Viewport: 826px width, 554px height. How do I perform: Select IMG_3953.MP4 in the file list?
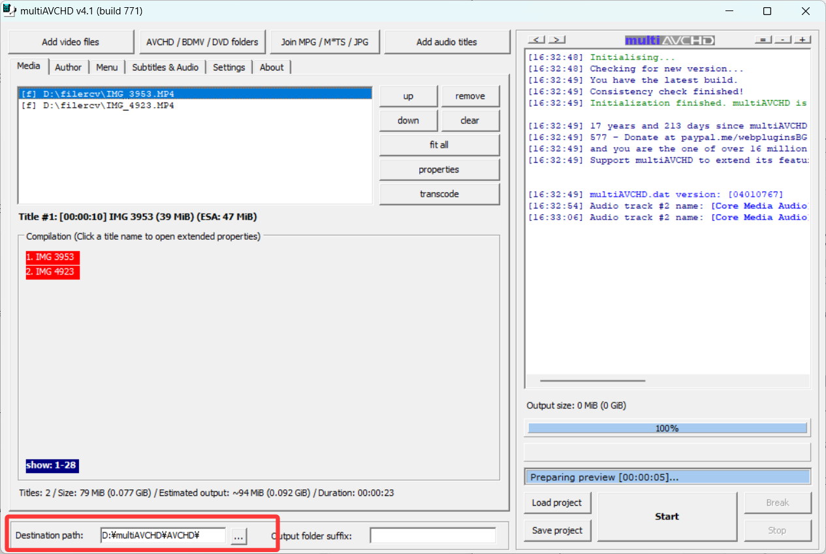(x=195, y=94)
